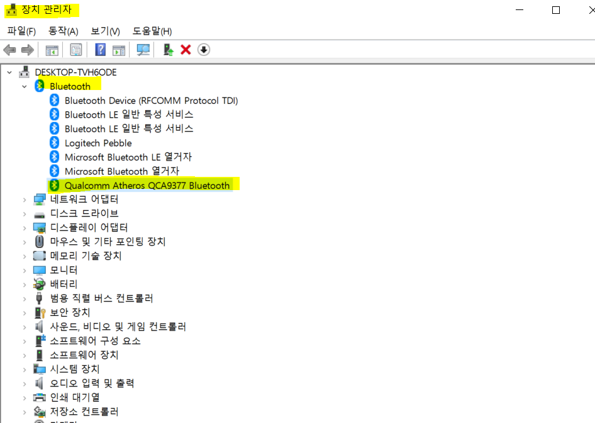Screen dimensions: 595x423
Task: Select the Logitech Pebble device
Action: pos(98,143)
